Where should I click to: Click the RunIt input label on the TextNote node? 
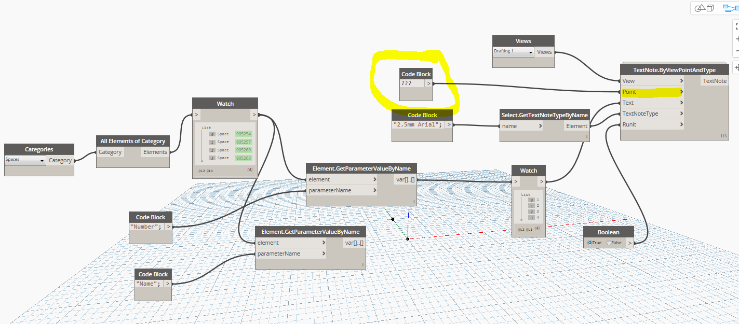click(x=629, y=124)
